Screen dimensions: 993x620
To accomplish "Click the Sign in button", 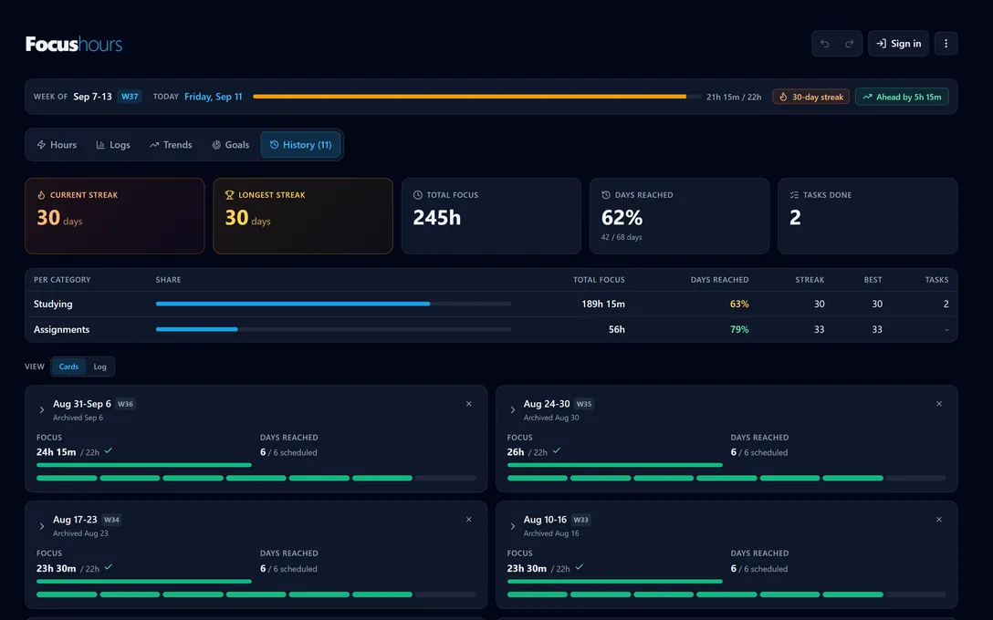I will (x=898, y=44).
